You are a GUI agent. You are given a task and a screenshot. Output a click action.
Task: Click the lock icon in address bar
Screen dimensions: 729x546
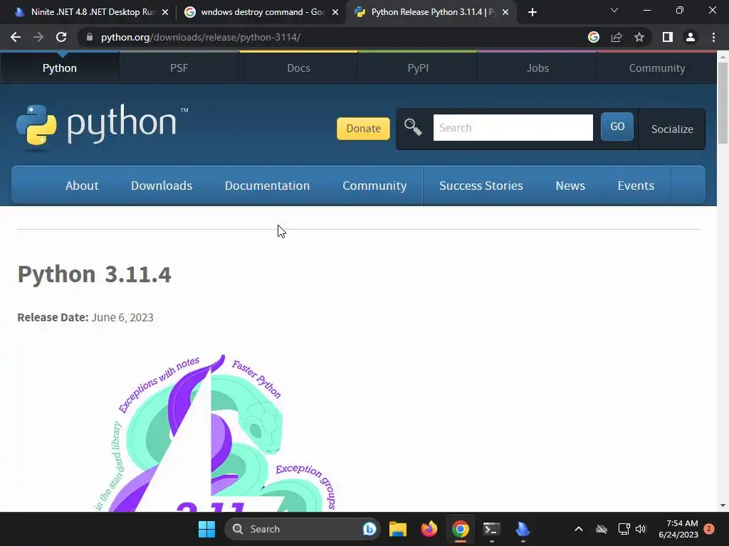(90, 37)
